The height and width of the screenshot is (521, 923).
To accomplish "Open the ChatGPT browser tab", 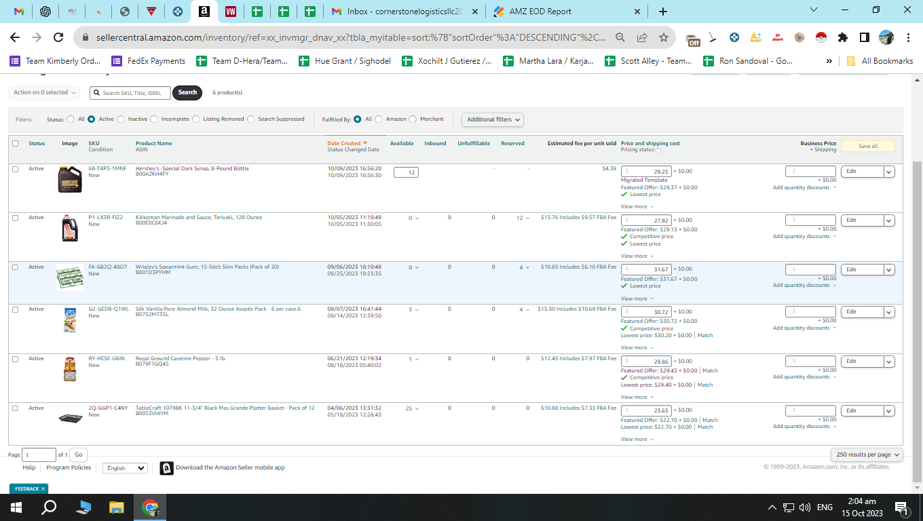I will click(x=45, y=12).
